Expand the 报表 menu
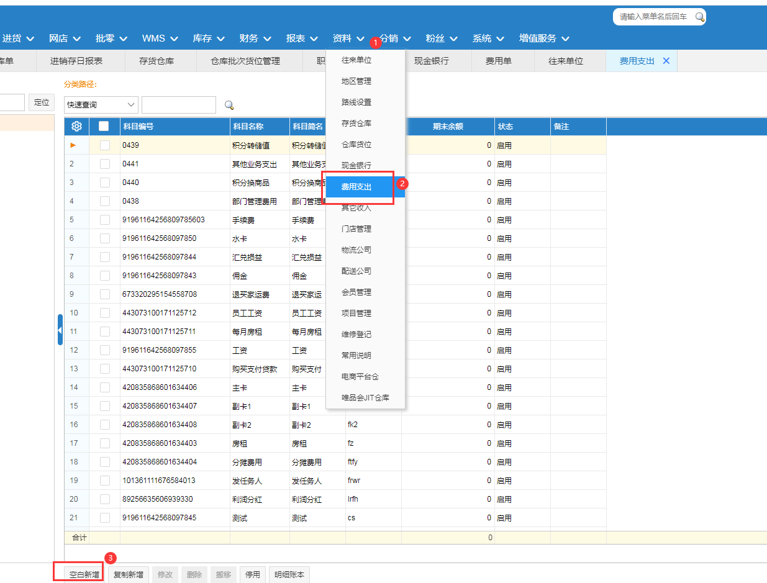 click(x=302, y=38)
